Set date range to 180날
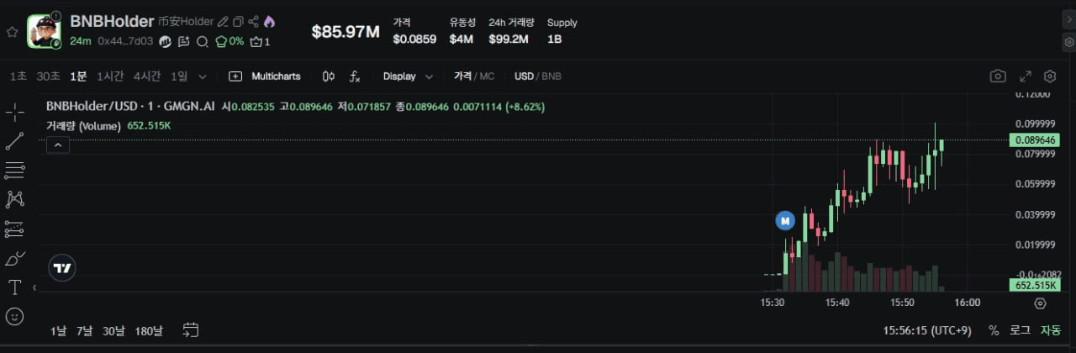The image size is (1076, 353). point(149,330)
